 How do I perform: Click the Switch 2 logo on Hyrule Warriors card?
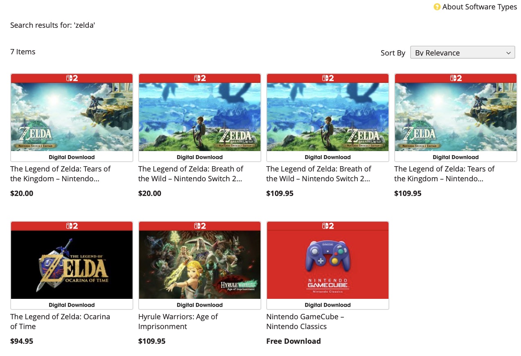200,226
